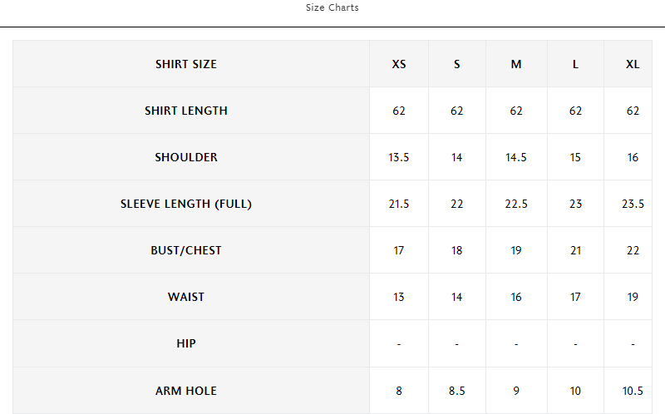Click the XL shirt length value 62

pyautogui.click(x=633, y=111)
